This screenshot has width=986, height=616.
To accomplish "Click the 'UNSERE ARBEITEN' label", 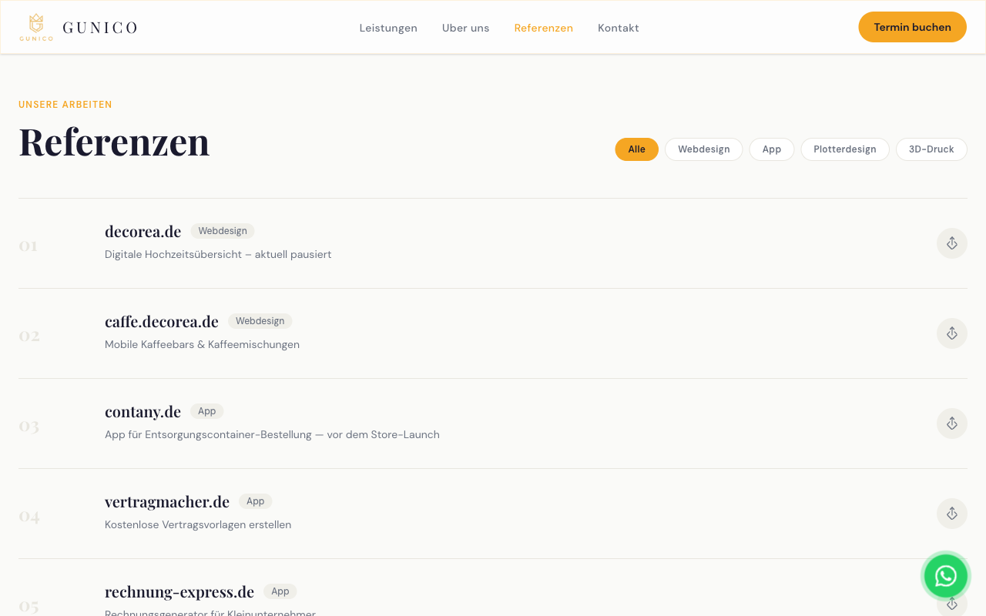I will 65,105.
